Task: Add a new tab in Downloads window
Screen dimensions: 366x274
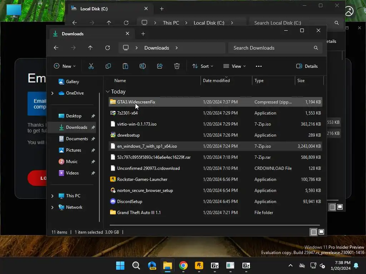Action: click(143, 34)
